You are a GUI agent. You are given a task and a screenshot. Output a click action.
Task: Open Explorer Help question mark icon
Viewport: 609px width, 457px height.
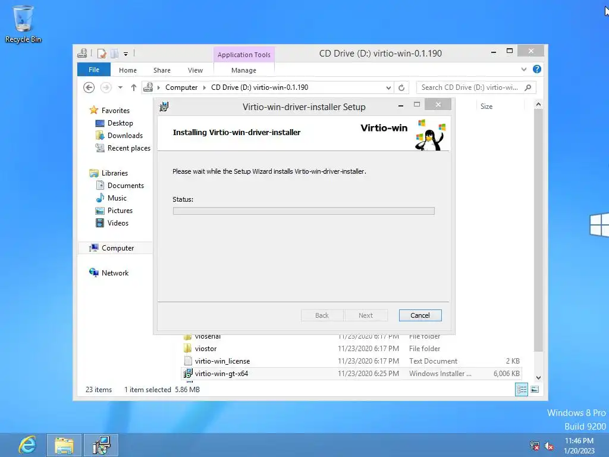537,69
